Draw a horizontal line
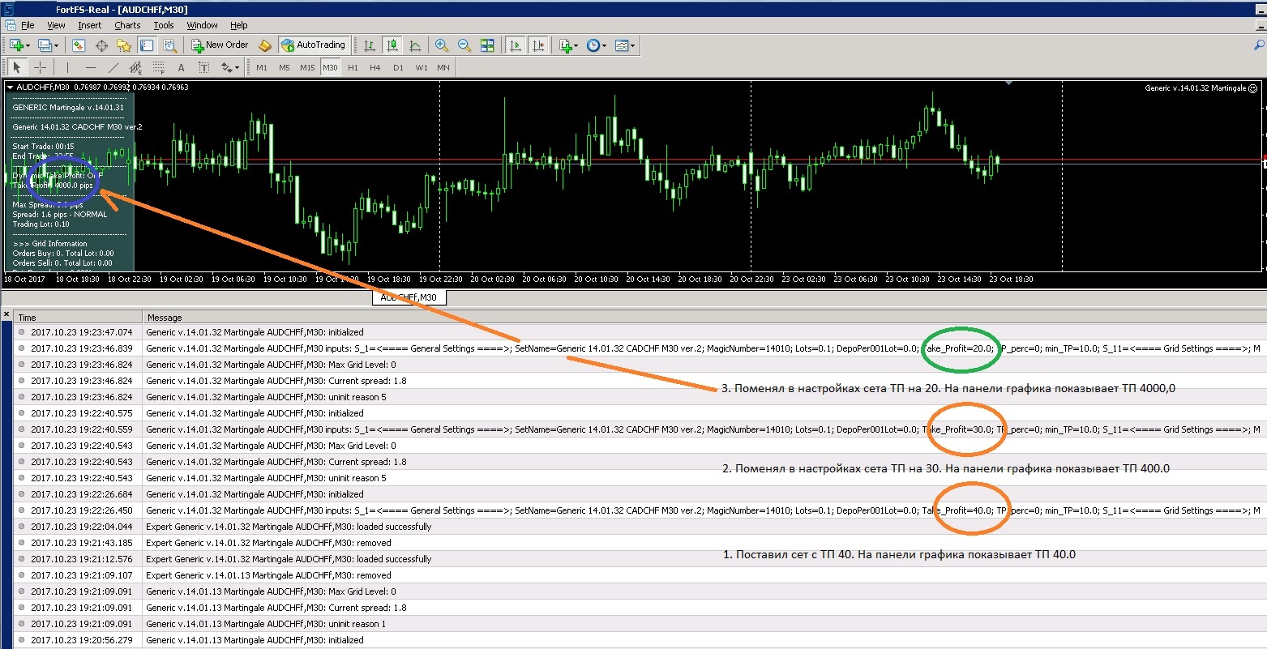 pyautogui.click(x=91, y=67)
